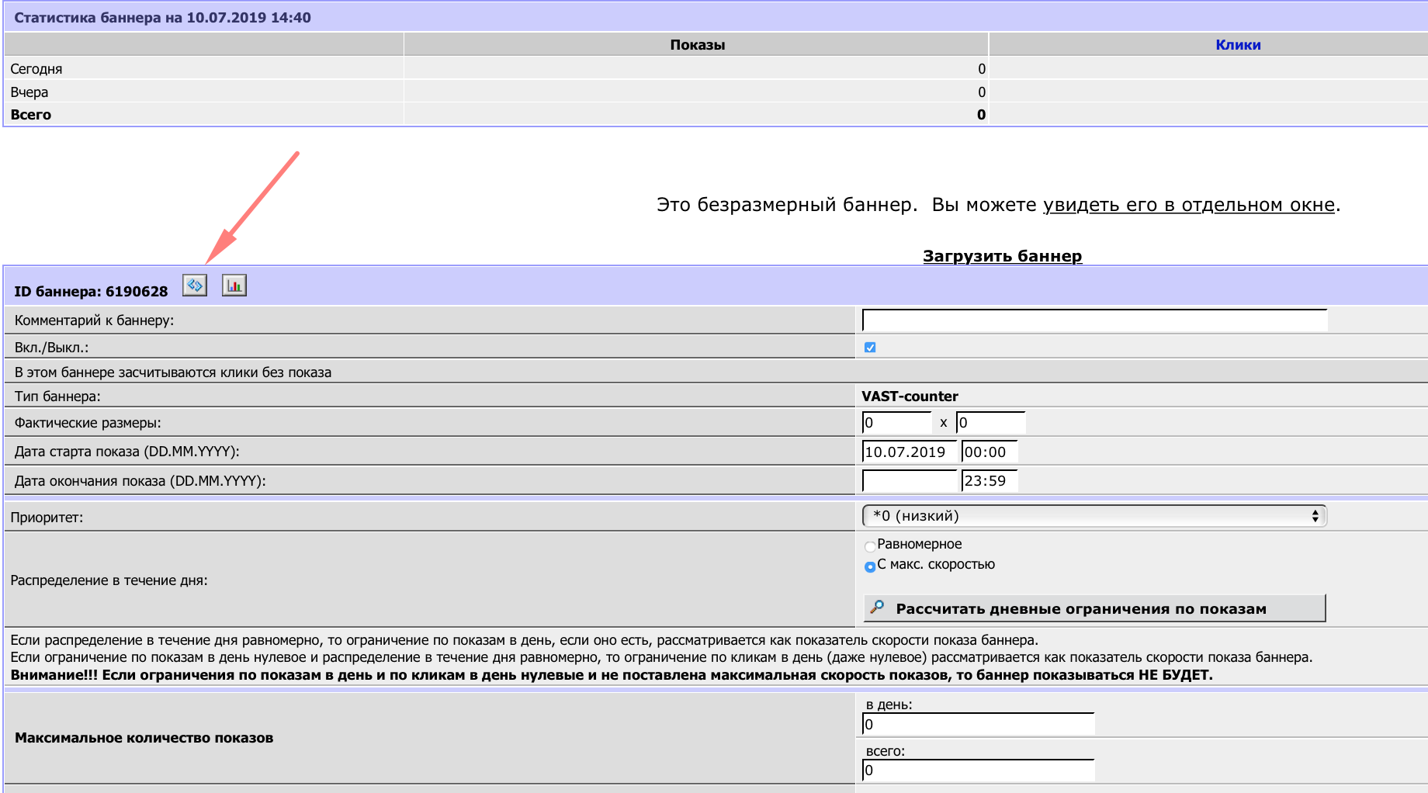Screen dimensions: 1428x793
Task: Click the end time field 23:59
Action: [x=990, y=481]
